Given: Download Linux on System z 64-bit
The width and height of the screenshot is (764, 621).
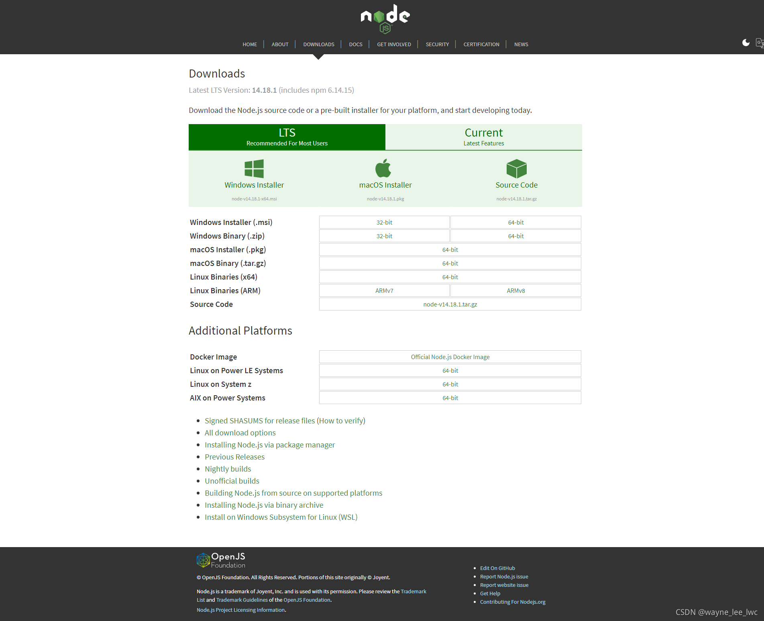Looking at the screenshot, I should (450, 384).
